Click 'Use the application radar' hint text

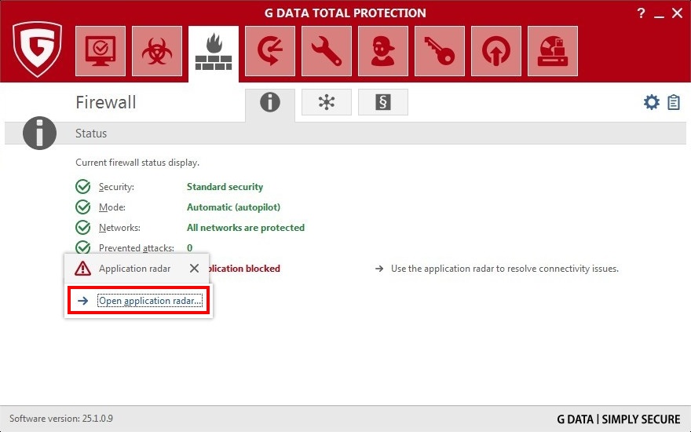point(505,269)
